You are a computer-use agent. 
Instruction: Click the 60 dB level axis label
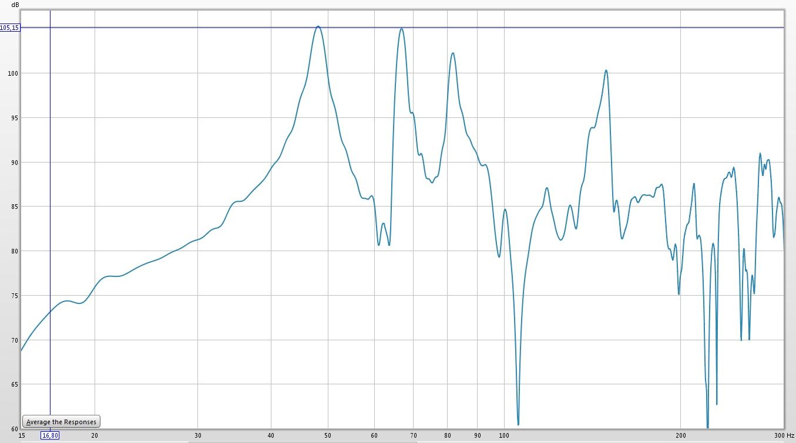click(15, 429)
